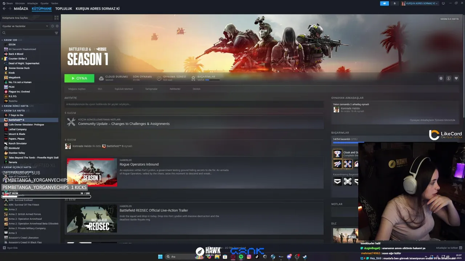Viewport: 465px width, 261px height.
Task: Open the Tartışmalar link
Action: pyautogui.click(x=151, y=89)
